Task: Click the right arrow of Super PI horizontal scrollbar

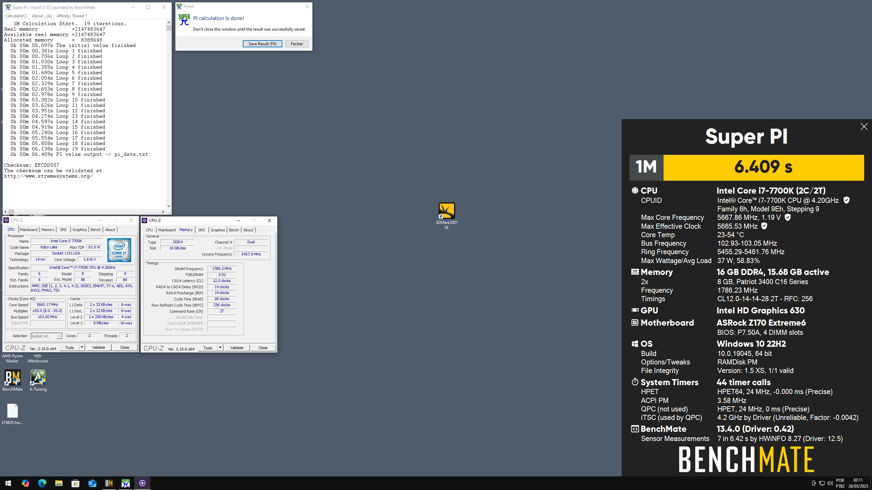Action: pyautogui.click(x=163, y=212)
